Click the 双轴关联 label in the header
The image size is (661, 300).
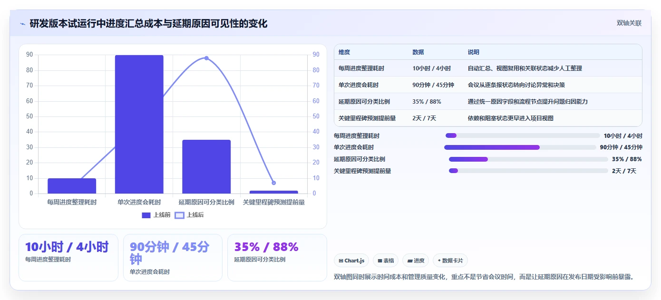coord(629,23)
